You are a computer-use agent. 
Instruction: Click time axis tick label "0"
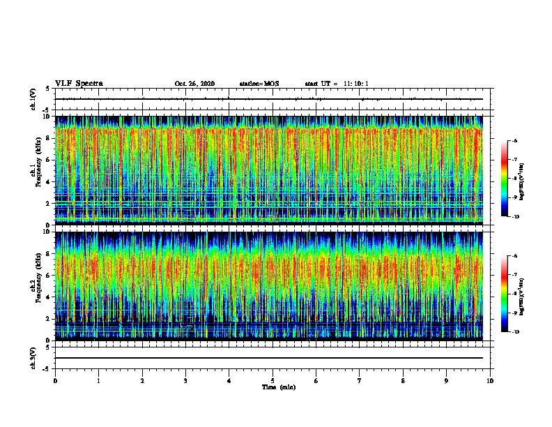[55, 381]
